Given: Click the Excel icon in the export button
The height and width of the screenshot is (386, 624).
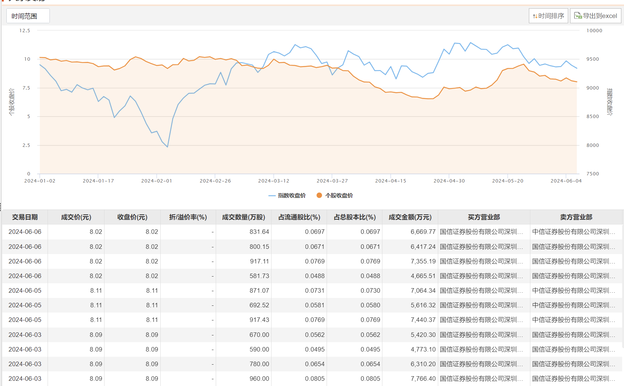Looking at the screenshot, I should [x=578, y=16].
